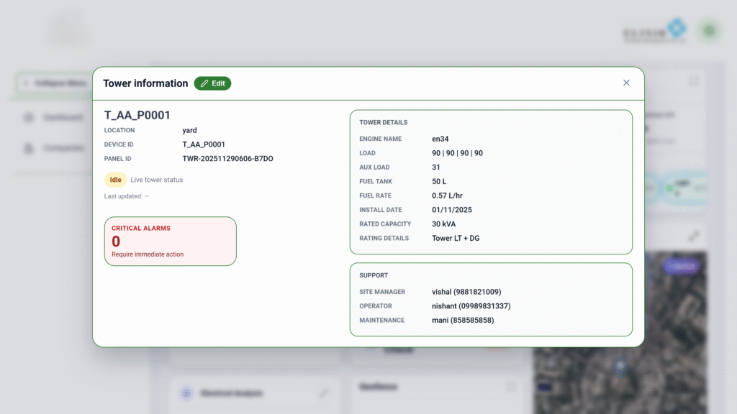
Task: Click the green Edit button
Action: click(x=212, y=83)
